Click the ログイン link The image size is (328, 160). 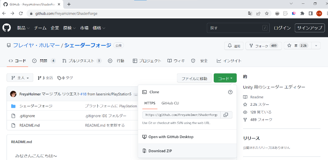point(282,28)
